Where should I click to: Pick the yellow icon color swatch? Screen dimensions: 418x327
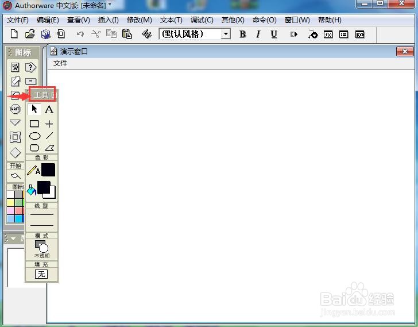[10, 202]
